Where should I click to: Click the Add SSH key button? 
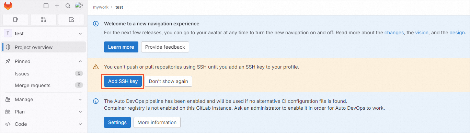point(123,81)
